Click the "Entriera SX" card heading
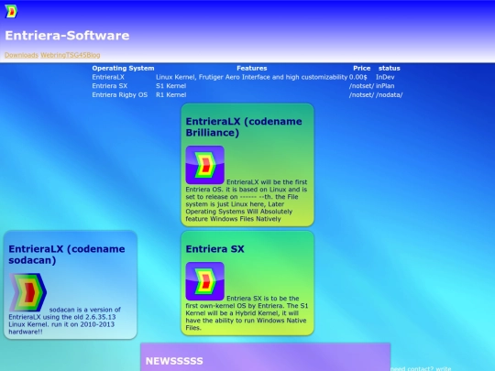Screen dimensions: 495x371 point(215,249)
